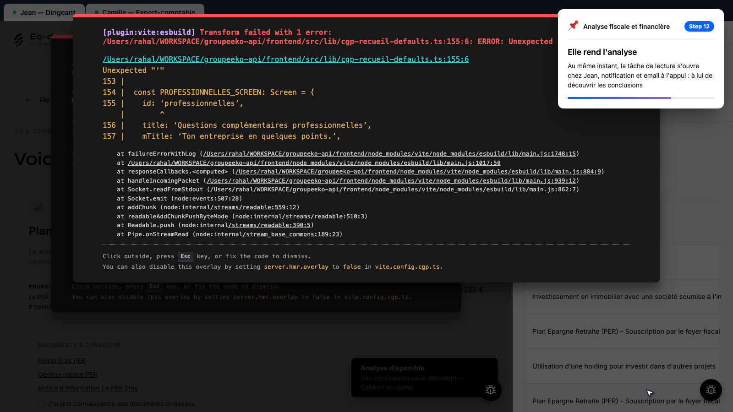Click the tour card progress bar
The image size is (733, 412).
(x=641, y=98)
